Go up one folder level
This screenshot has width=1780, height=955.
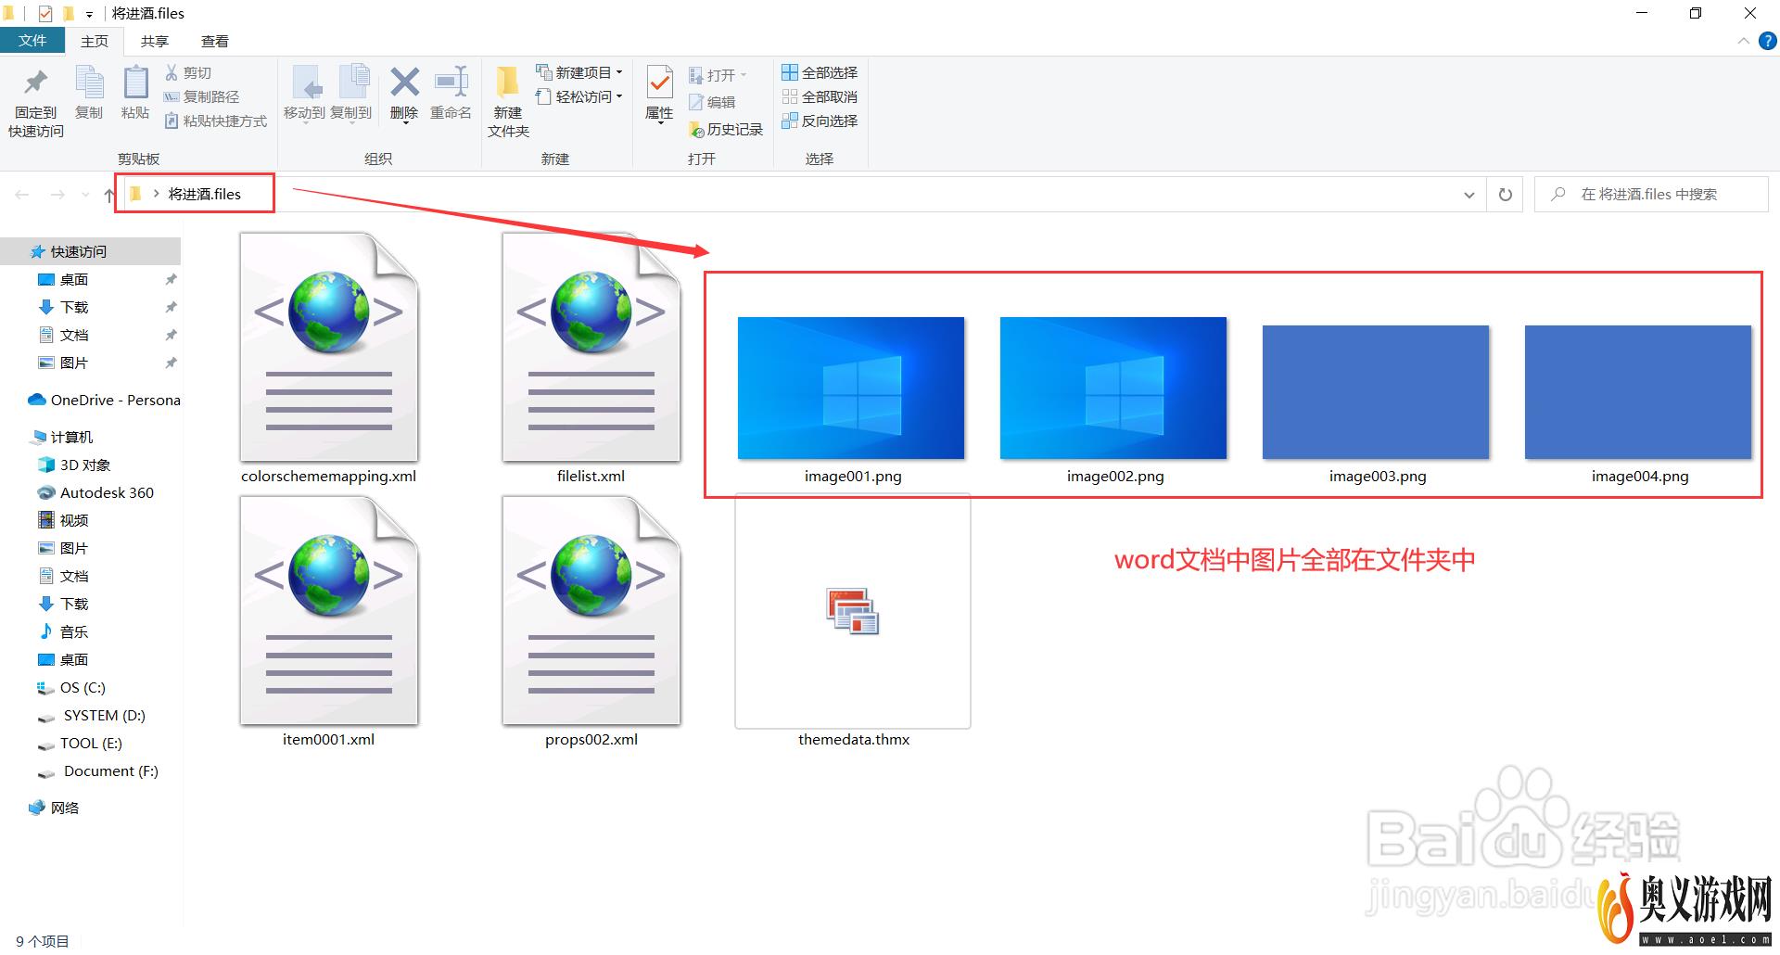coord(109,195)
